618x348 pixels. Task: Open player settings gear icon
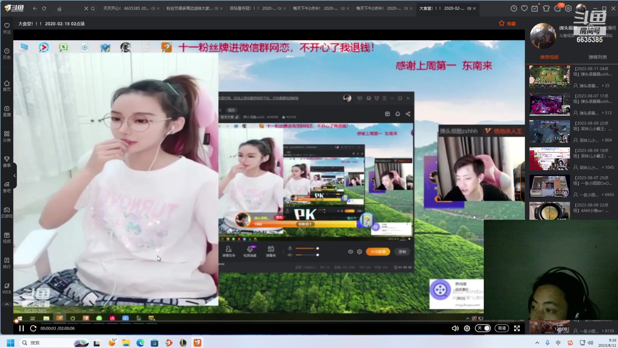point(467,328)
